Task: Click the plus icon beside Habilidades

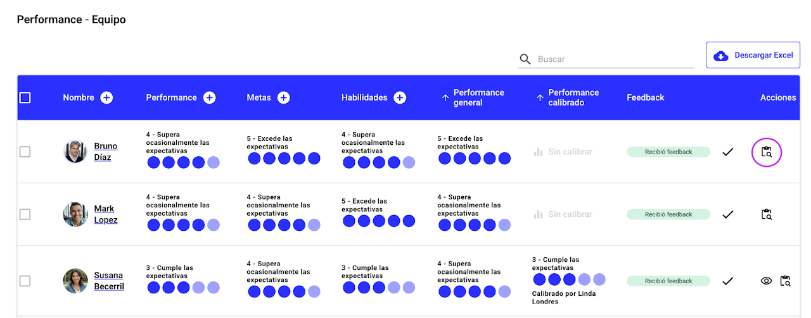Action: (400, 97)
